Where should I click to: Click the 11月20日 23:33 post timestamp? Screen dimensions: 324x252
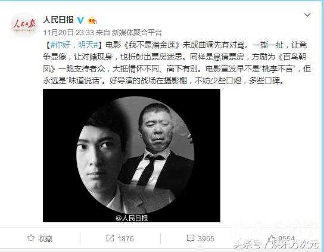click(x=68, y=32)
